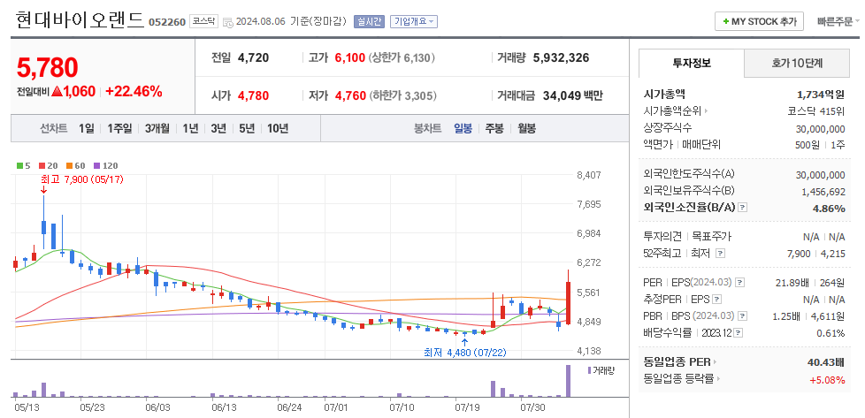Click the 시가총액 value 1,734억원
The width and height of the screenshot is (865, 418).
tap(821, 95)
